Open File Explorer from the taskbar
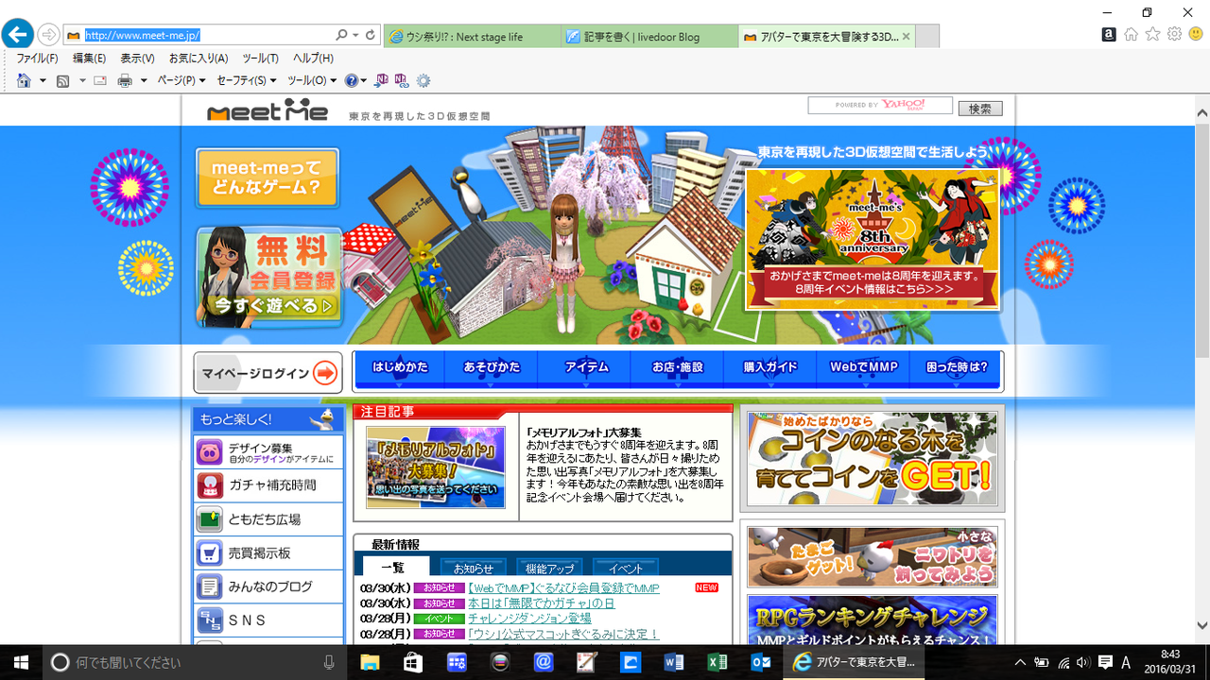 (x=369, y=663)
